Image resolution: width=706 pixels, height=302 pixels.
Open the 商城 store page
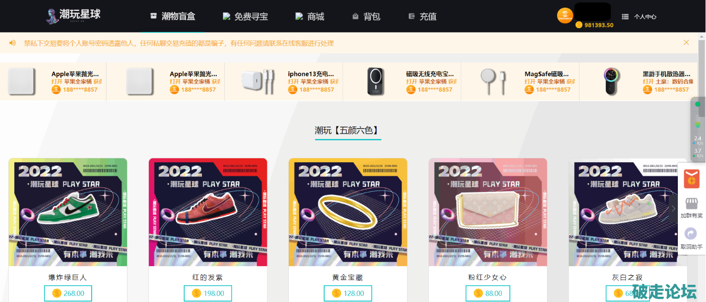tap(310, 16)
